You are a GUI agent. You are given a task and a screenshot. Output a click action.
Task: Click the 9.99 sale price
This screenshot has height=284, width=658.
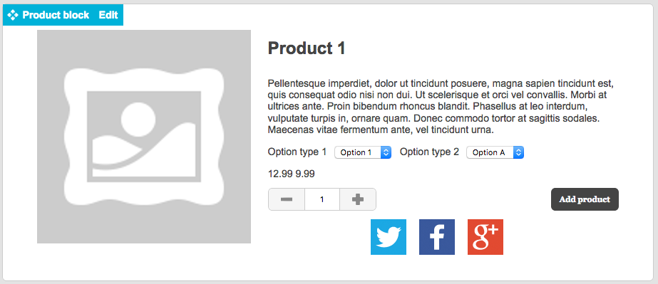[x=305, y=174]
